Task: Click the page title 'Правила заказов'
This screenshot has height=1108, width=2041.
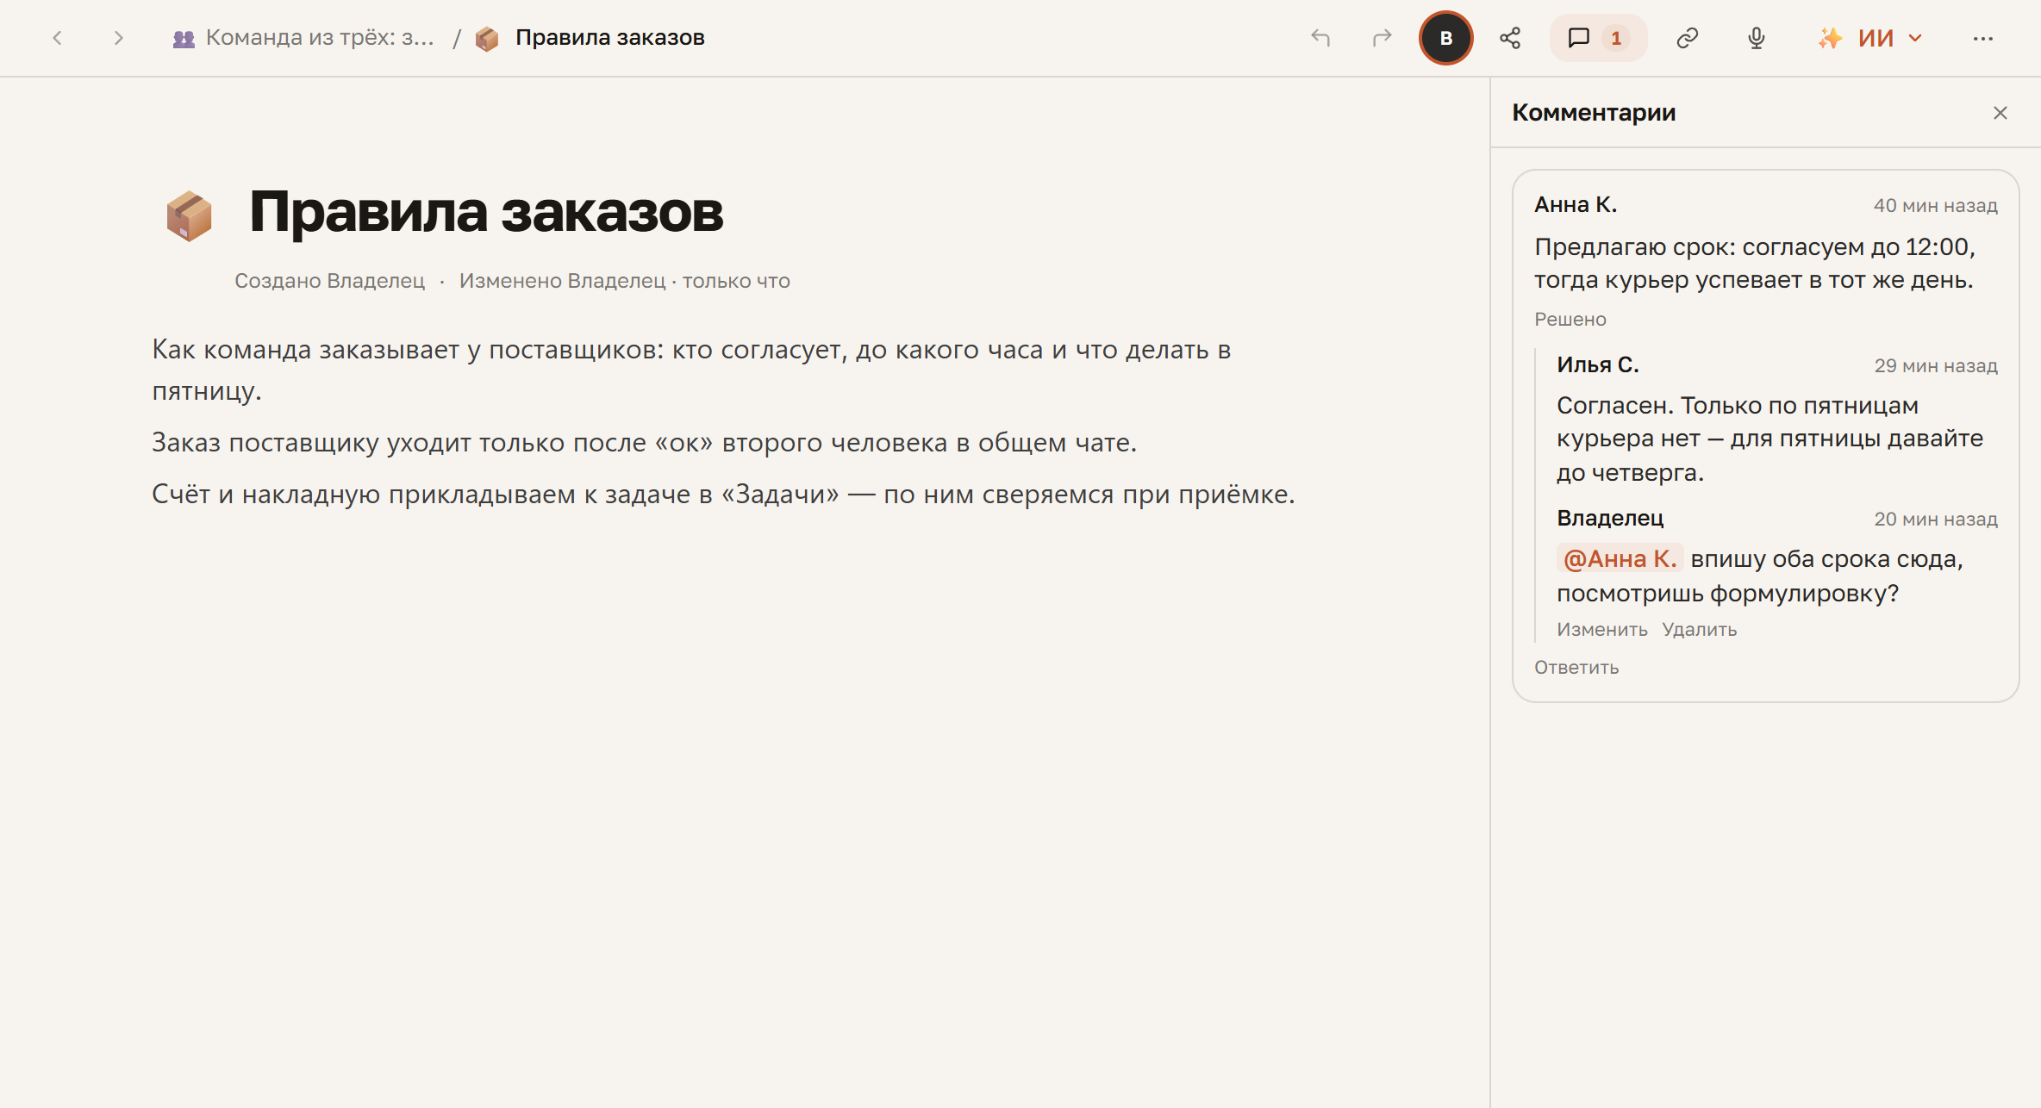Action: point(486,212)
